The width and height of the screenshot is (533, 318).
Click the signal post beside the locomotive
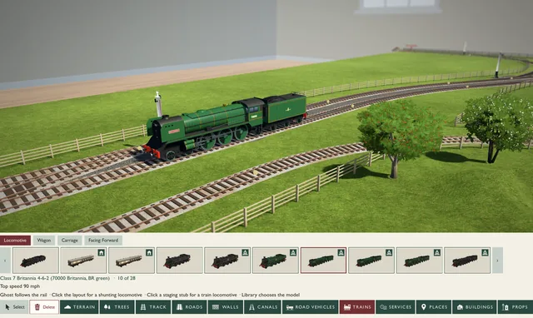tap(158, 104)
